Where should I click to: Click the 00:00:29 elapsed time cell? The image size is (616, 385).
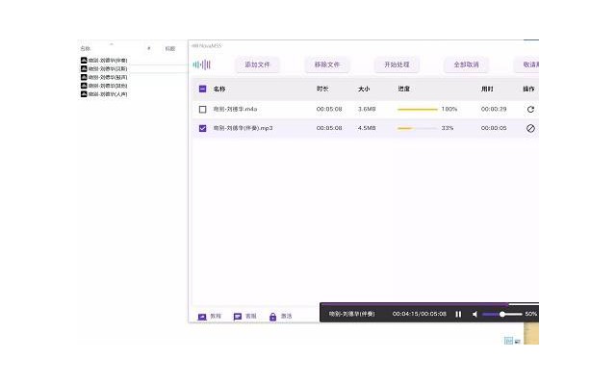click(x=494, y=109)
